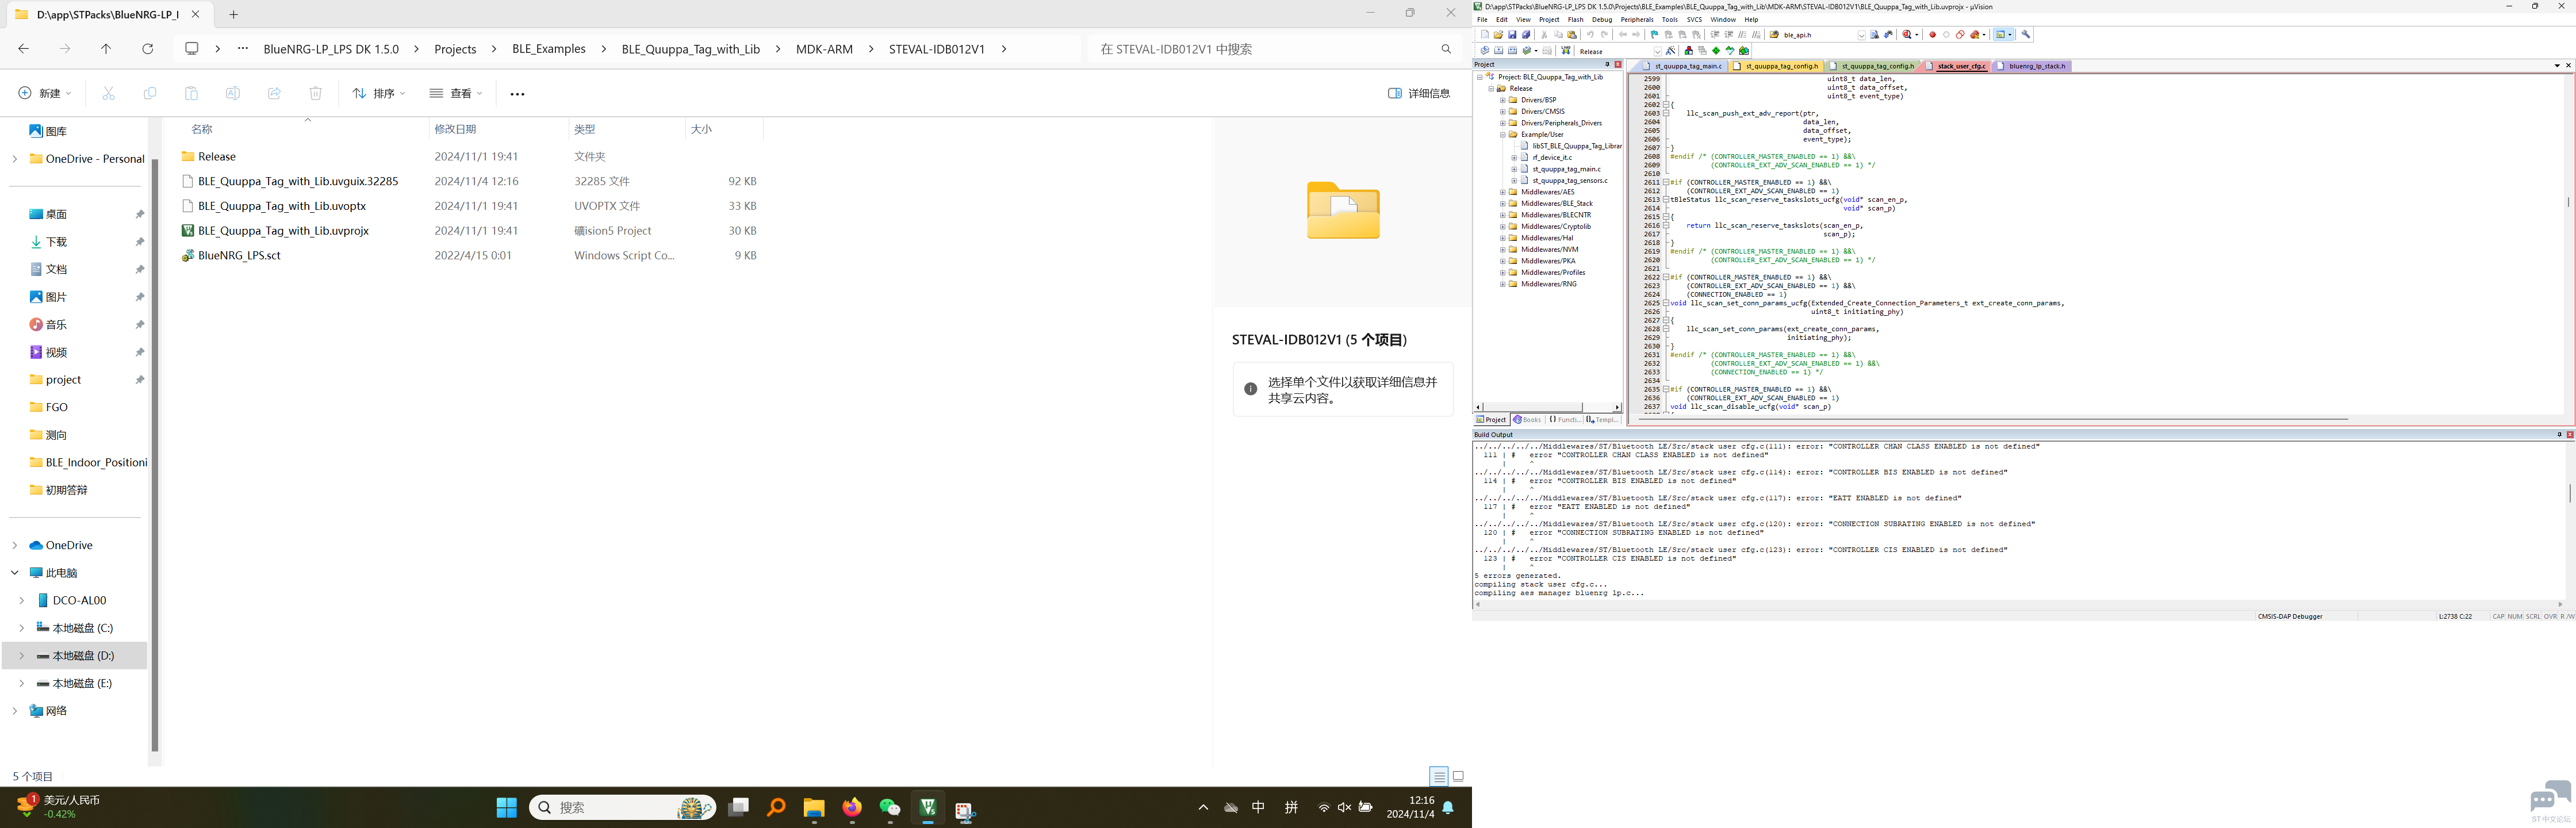
Task: Collapse 此电脑 in navigation pane
Action: point(14,573)
